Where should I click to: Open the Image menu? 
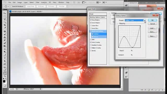[20, 2]
